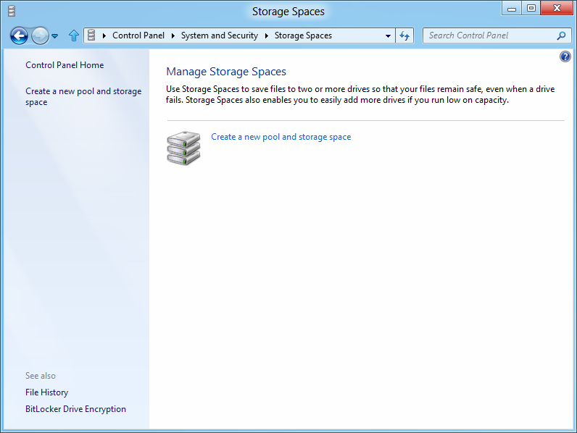Open BitLocker Drive Encryption link
577x433 pixels.
coord(75,408)
